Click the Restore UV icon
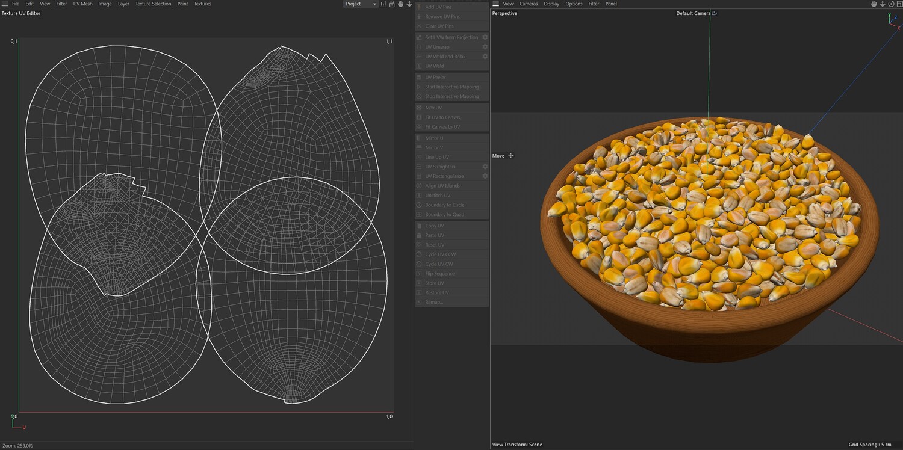Screen dimensions: 903x450 coord(420,293)
